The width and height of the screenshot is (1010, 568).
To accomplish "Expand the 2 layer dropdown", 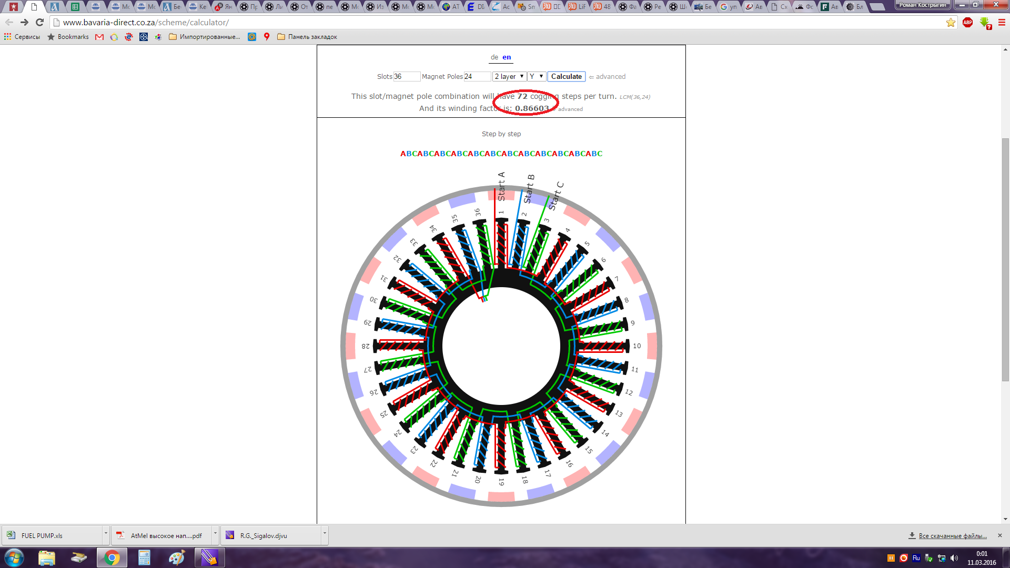I will coord(509,77).
